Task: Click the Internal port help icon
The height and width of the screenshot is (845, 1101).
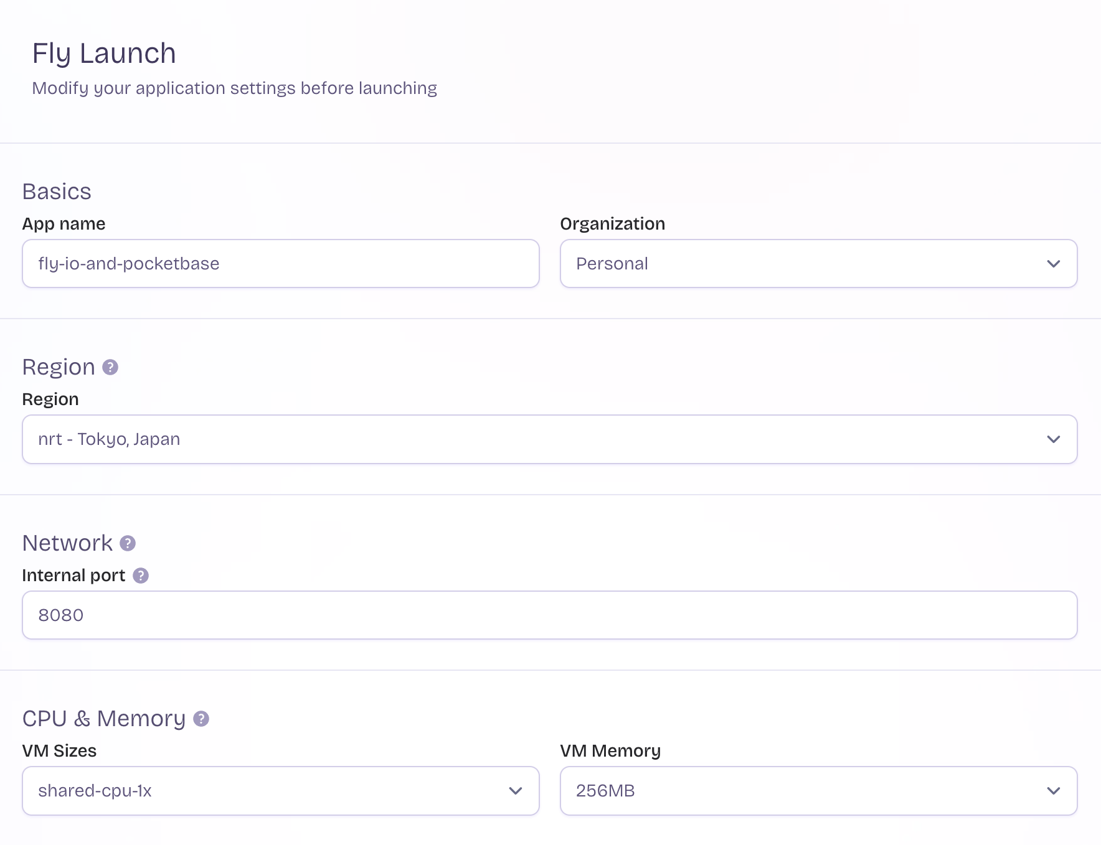Action: (x=141, y=576)
